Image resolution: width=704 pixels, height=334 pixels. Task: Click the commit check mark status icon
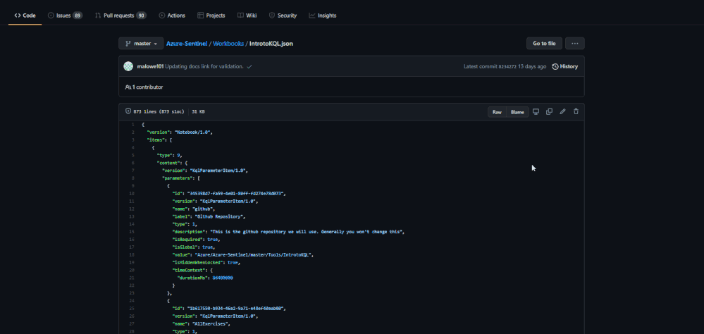249,66
